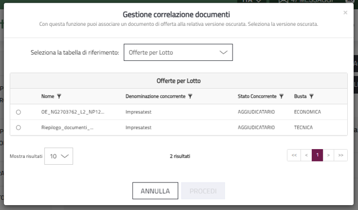Open the Offerte per Lotto dropdown
The width and height of the screenshot is (358, 210).
tap(178, 52)
